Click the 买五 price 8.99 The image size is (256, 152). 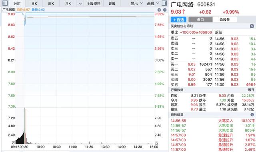[192, 84]
